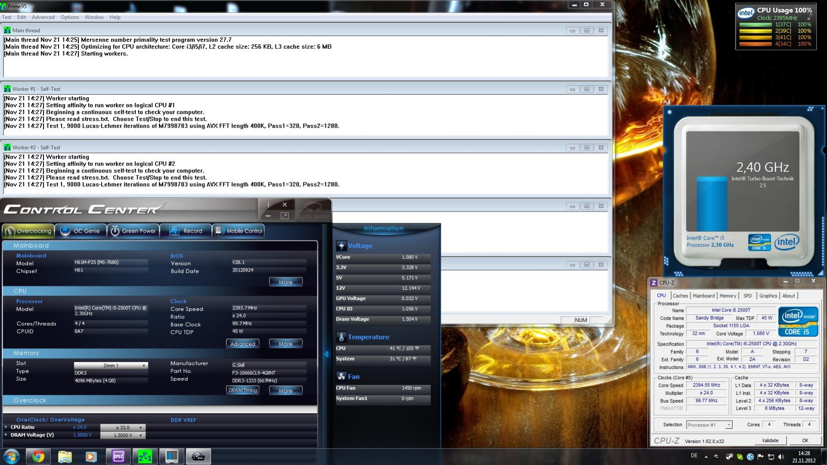Close the Worker #2 child window

tap(601, 148)
